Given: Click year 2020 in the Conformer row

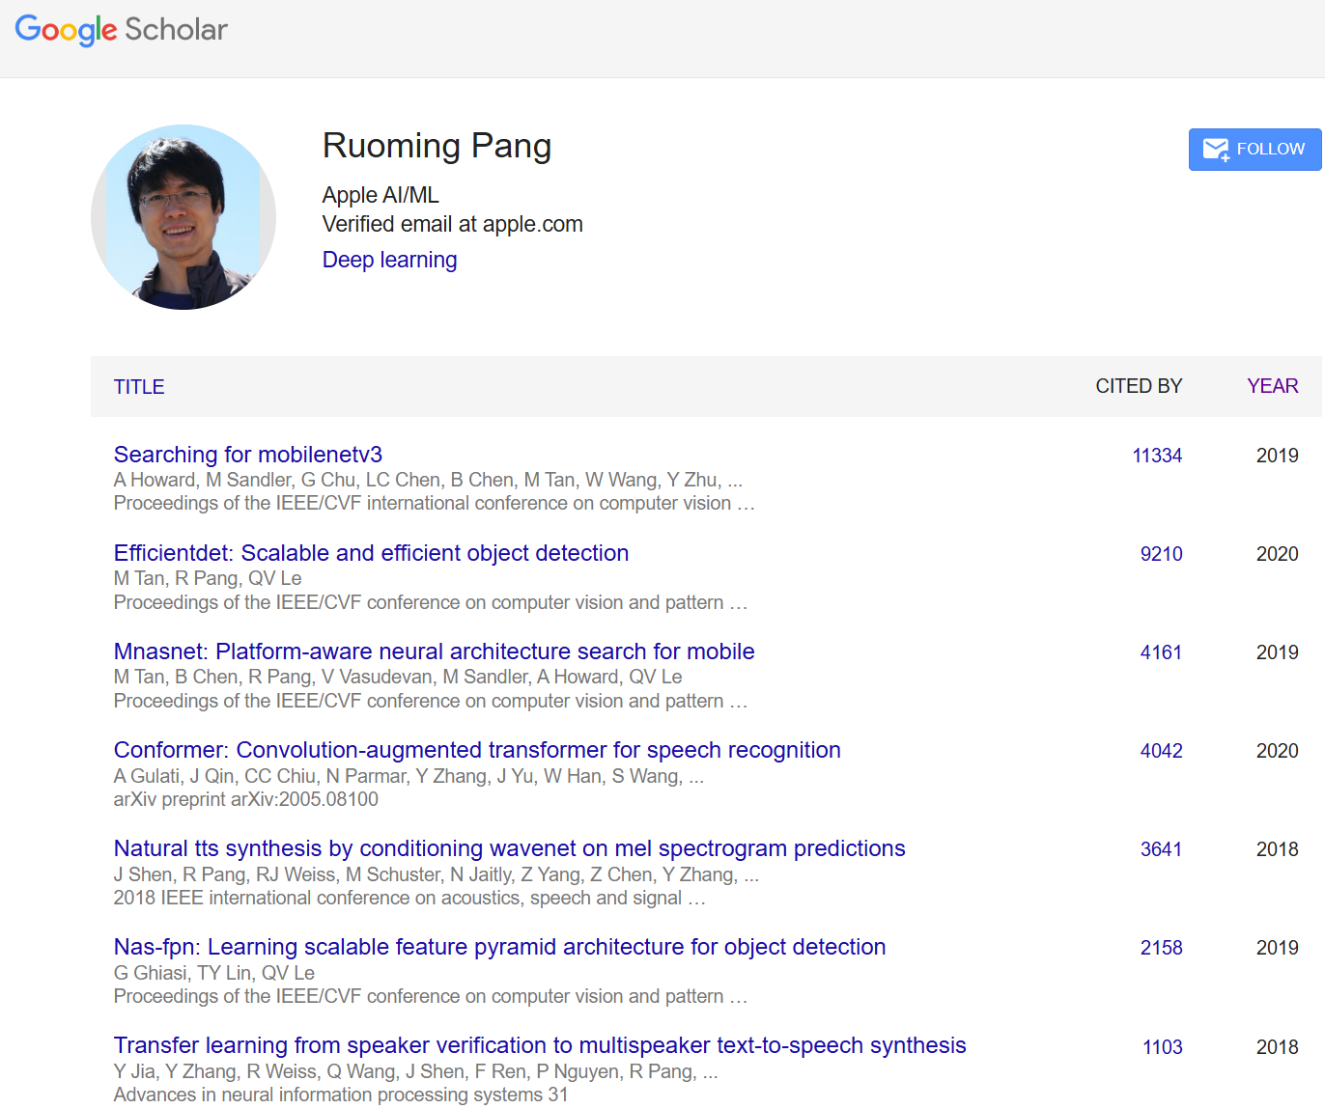Looking at the screenshot, I should click(x=1277, y=751).
